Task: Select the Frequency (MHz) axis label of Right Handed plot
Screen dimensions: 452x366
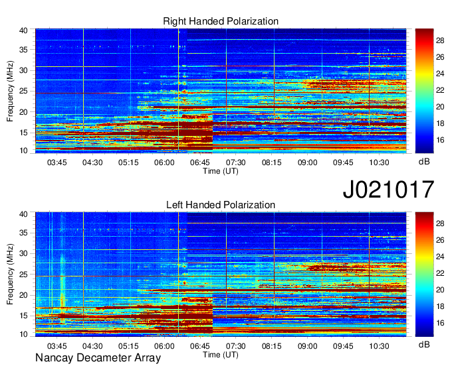Action: pyautogui.click(x=10, y=91)
